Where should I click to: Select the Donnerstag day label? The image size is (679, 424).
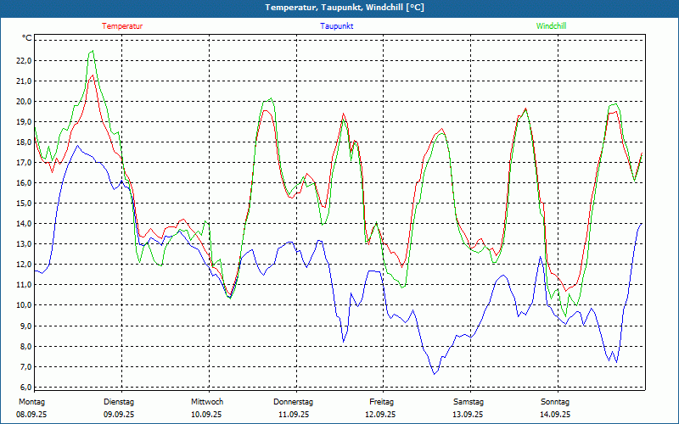294,402
